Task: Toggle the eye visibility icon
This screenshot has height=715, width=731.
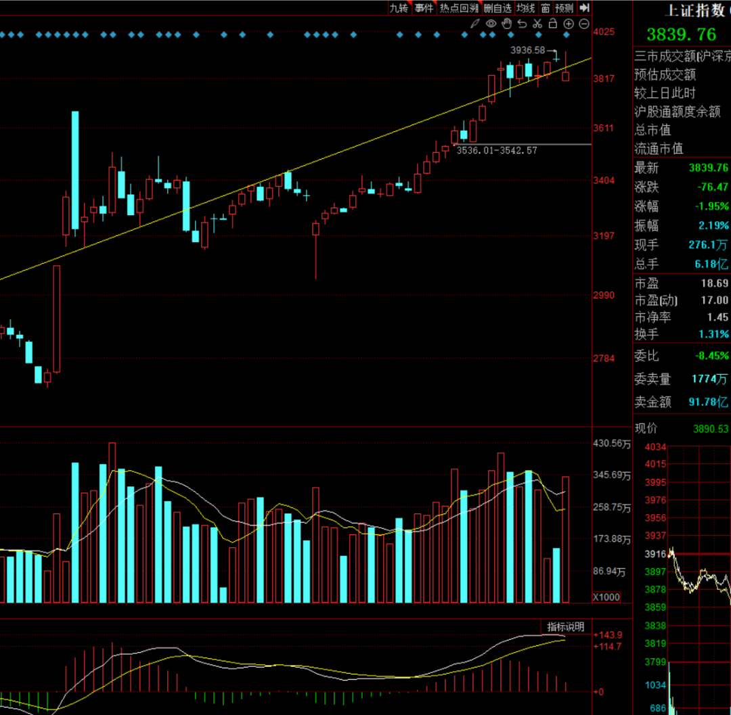Action: pyautogui.click(x=491, y=24)
